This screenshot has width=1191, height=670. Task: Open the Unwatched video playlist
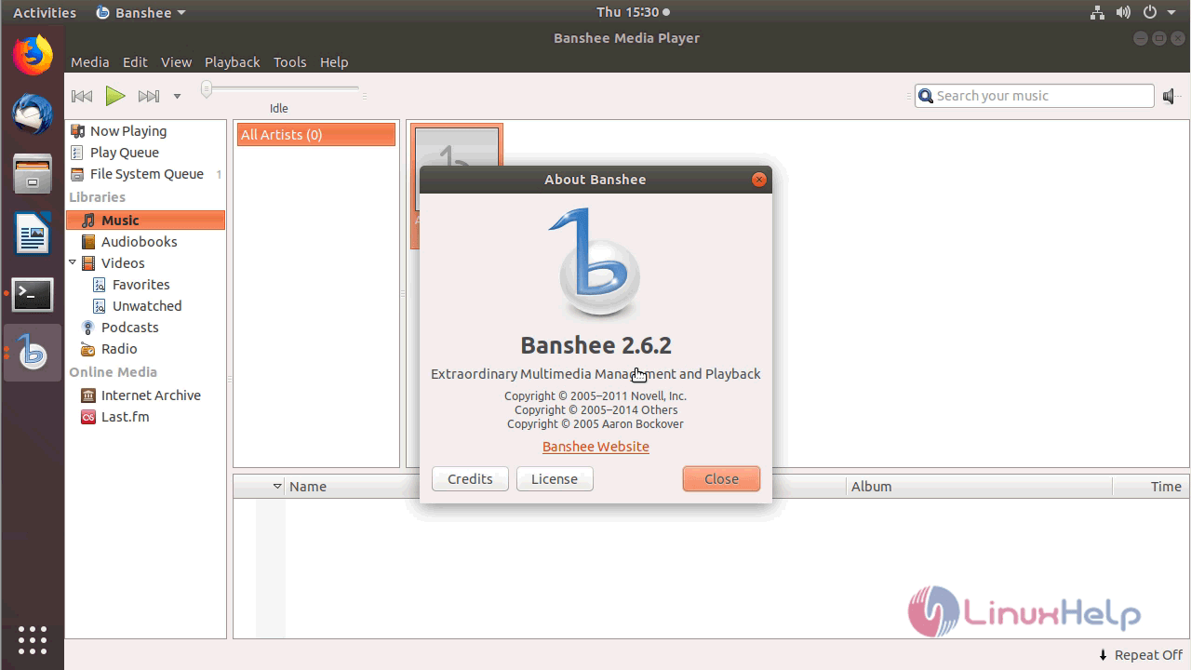[146, 306]
